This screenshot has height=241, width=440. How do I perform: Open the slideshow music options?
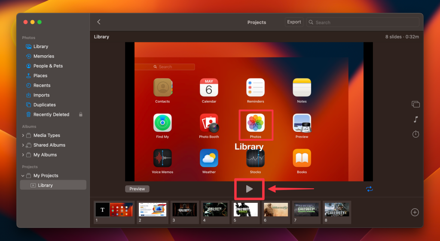click(x=416, y=119)
